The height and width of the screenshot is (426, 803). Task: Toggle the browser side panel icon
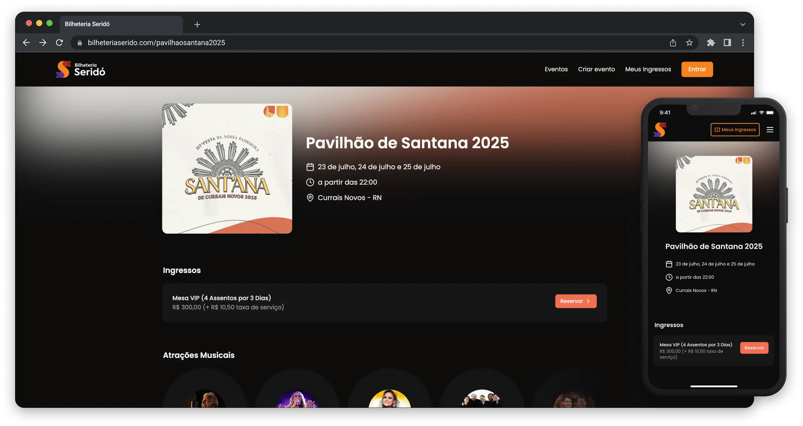[727, 43]
